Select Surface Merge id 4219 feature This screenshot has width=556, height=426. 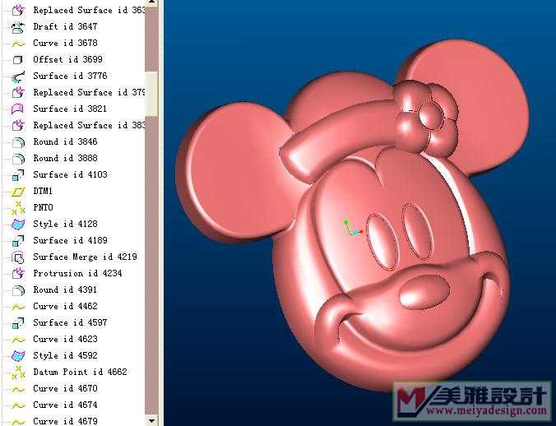coord(85,257)
